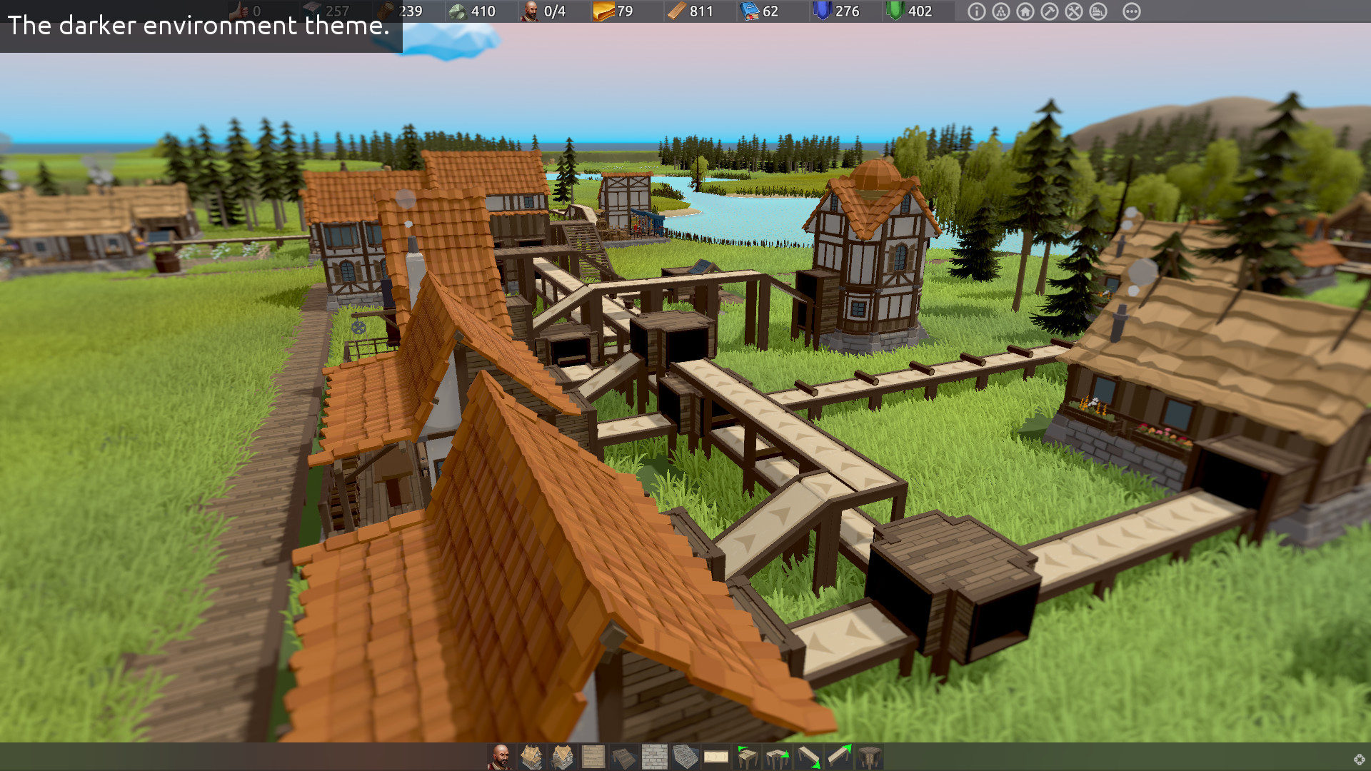Select the flat conveyor belt piece
Image resolution: width=1371 pixels, height=771 pixels.
tap(716, 757)
